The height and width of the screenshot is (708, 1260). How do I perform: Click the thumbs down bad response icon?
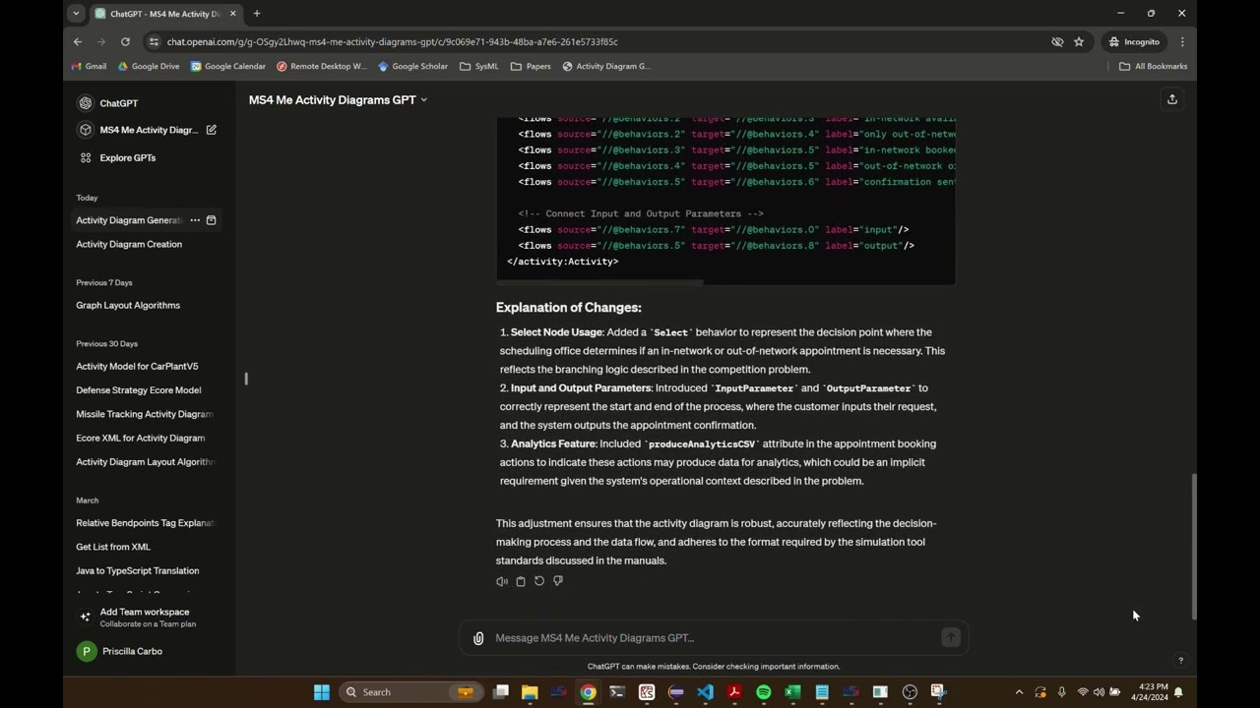click(x=558, y=581)
